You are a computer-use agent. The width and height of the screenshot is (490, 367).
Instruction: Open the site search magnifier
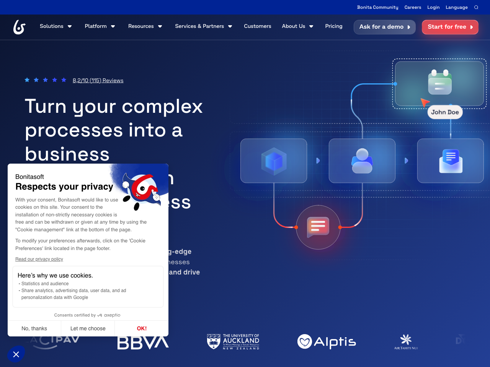click(x=476, y=7)
